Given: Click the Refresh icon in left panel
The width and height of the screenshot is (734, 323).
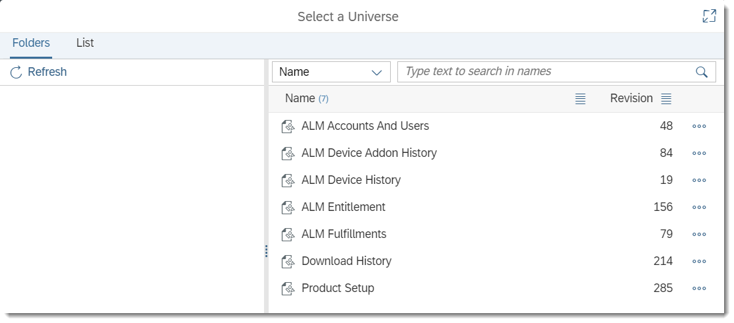Looking at the screenshot, I should (17, 72).
